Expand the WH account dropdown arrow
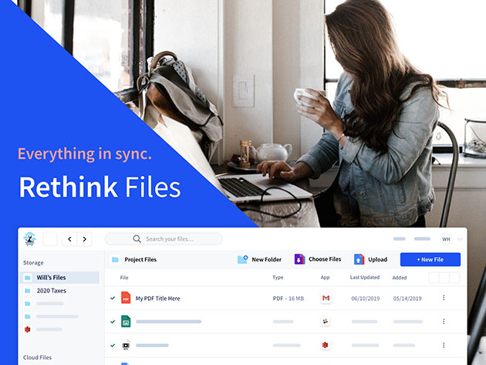Image resolution: width=486 pixels, height=365 pixels. click(460, 239)
